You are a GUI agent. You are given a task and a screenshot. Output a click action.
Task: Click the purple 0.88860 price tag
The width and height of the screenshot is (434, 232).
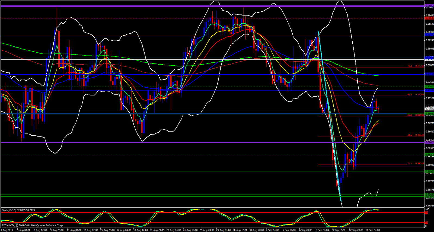coord(429,6)
